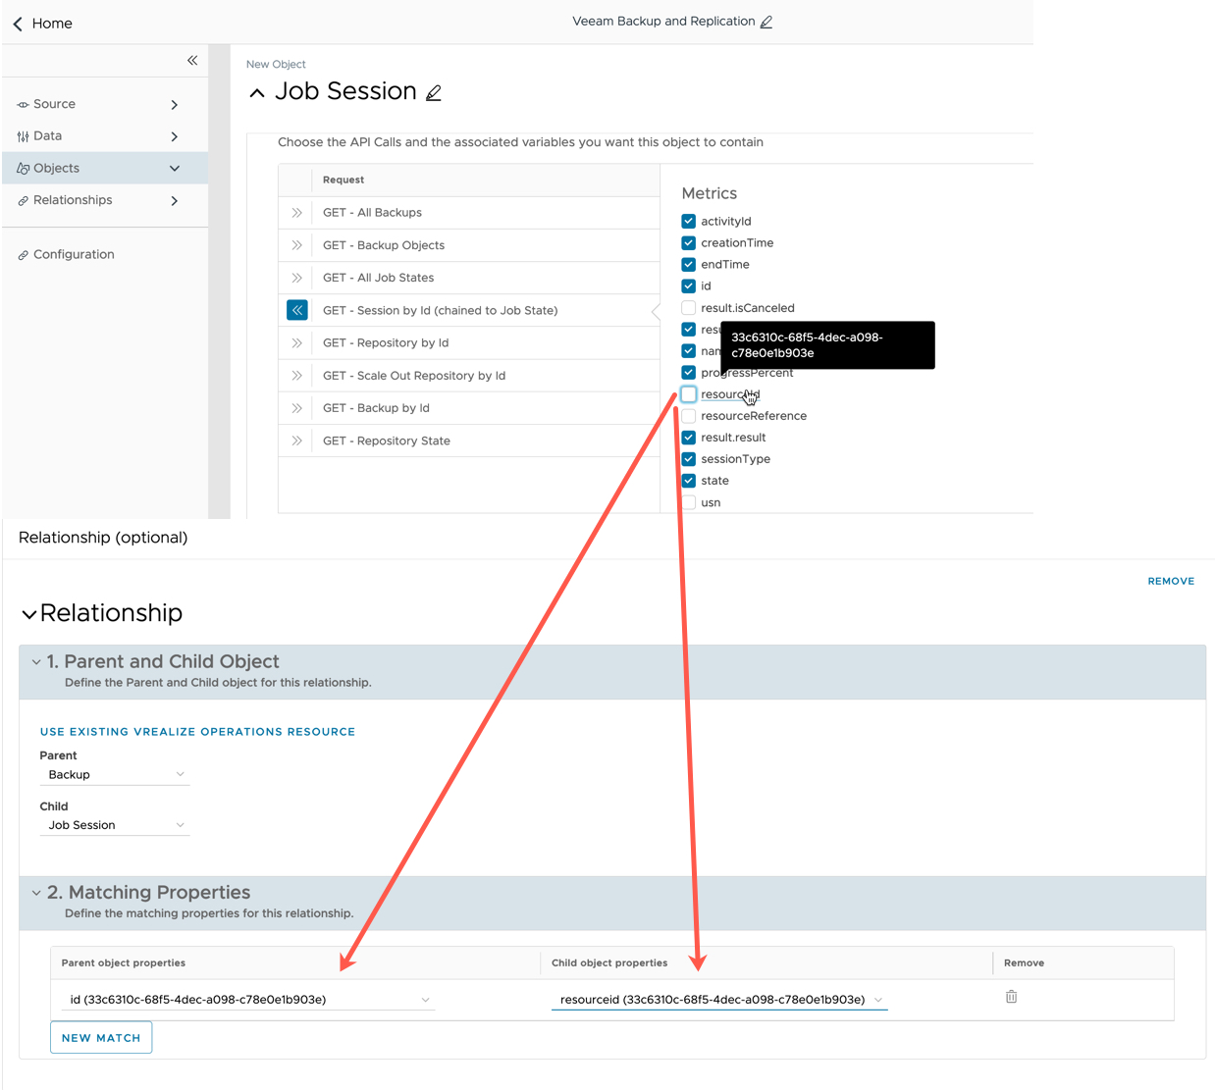Check the resourceId metric
The image size is (1215, 1090).
click(689, 394)
